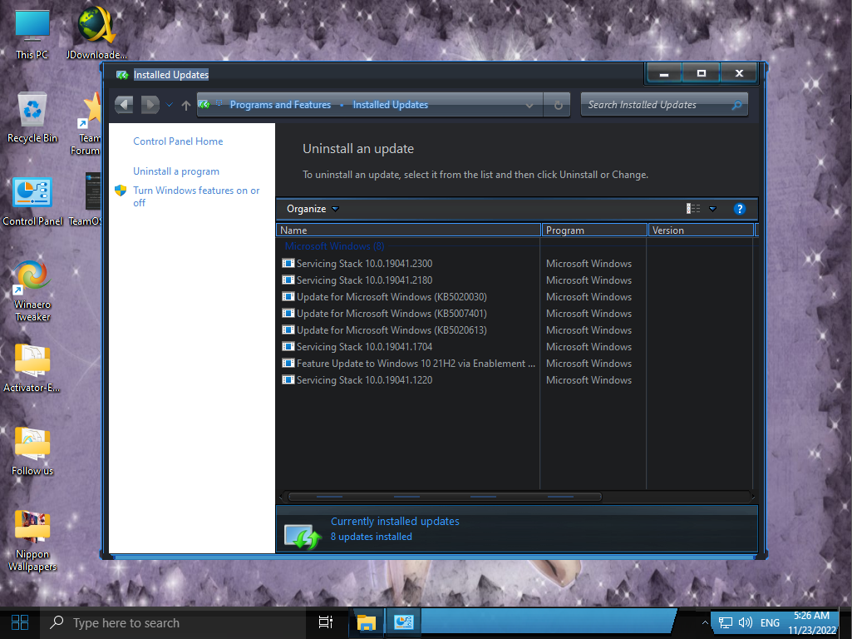Screen dimensions: 852x639
Task: Click the installed updates icon in details pane
Action: click(x=302, y=536)
